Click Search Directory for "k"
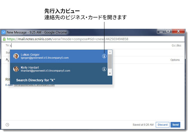Screen dimensions: 190x134 (x=36, y=80)
